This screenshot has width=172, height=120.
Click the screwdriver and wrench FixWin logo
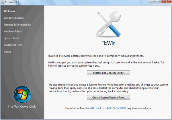click(108, 24)
